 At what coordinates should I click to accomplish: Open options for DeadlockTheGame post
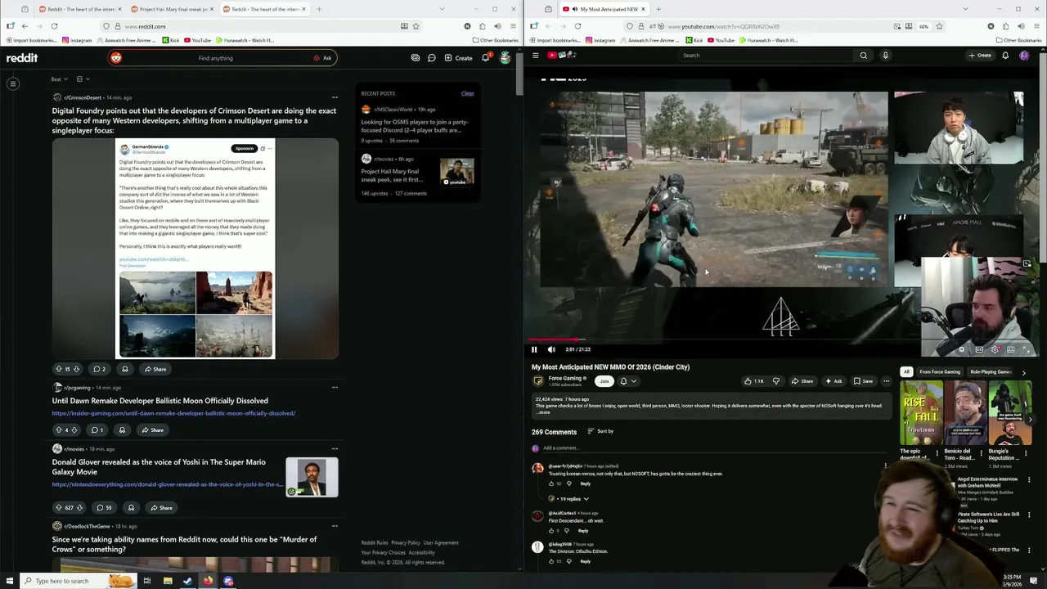click(335, 526)
